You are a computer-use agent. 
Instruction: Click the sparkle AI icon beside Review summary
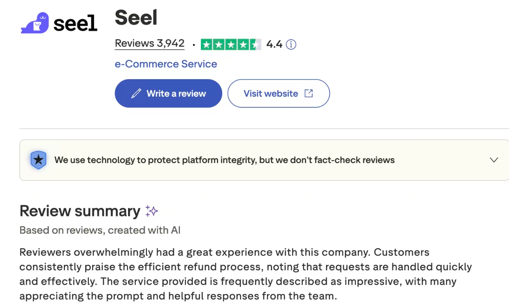pyautogui.click(x=152, y=211)
